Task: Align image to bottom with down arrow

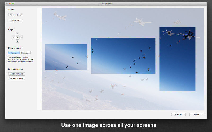Action: tap(17, 41)
